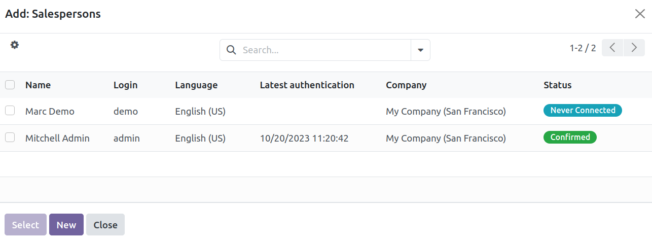Close the Add Salespersons dialog with X
This screenshot has height=240, width=652.
[x=640, y=14]
